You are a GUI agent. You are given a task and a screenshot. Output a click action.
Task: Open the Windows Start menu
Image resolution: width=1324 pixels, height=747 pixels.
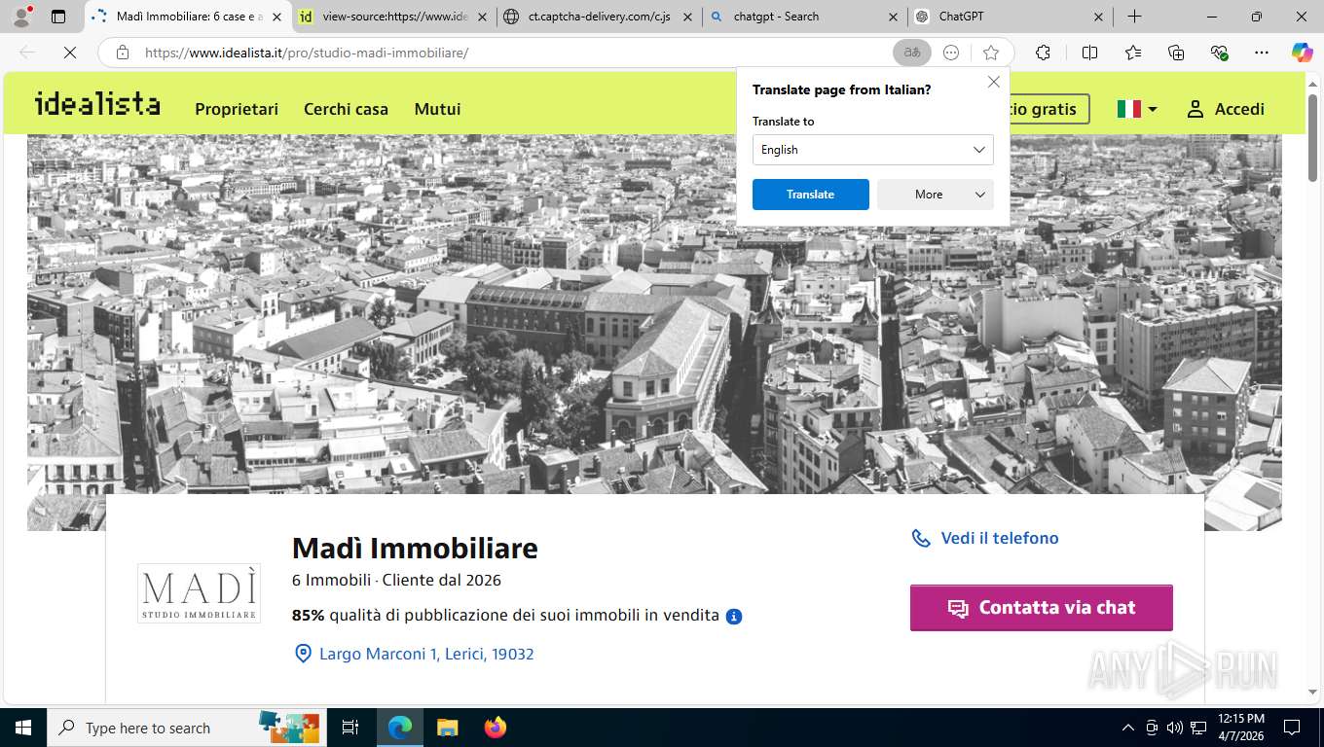point(22,728)
